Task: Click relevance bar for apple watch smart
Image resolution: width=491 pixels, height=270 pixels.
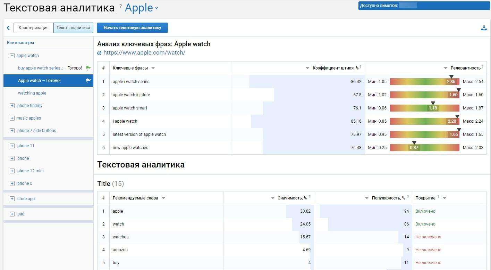Action: coord(425,108)
